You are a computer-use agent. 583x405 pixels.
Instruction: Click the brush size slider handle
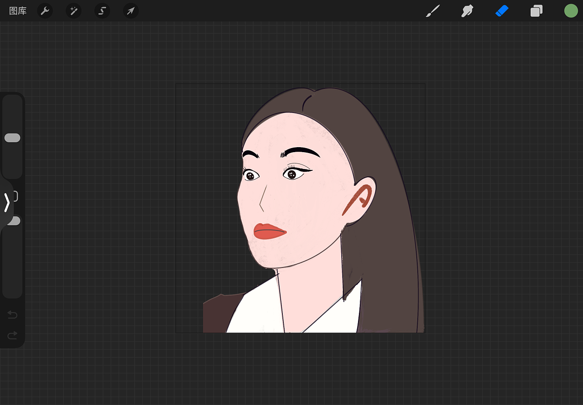click(x=12, y=138)
